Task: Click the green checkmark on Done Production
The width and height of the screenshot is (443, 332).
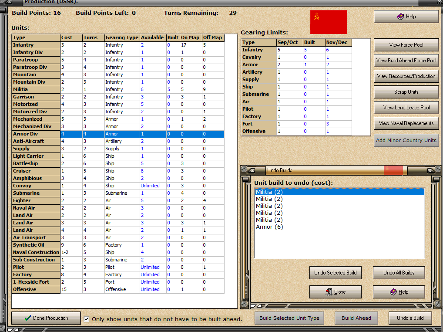Action: coord(28,318)
